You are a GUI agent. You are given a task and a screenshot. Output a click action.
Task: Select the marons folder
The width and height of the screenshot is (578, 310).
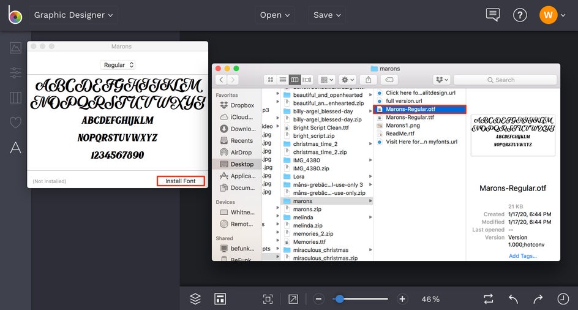click(327, 201)
